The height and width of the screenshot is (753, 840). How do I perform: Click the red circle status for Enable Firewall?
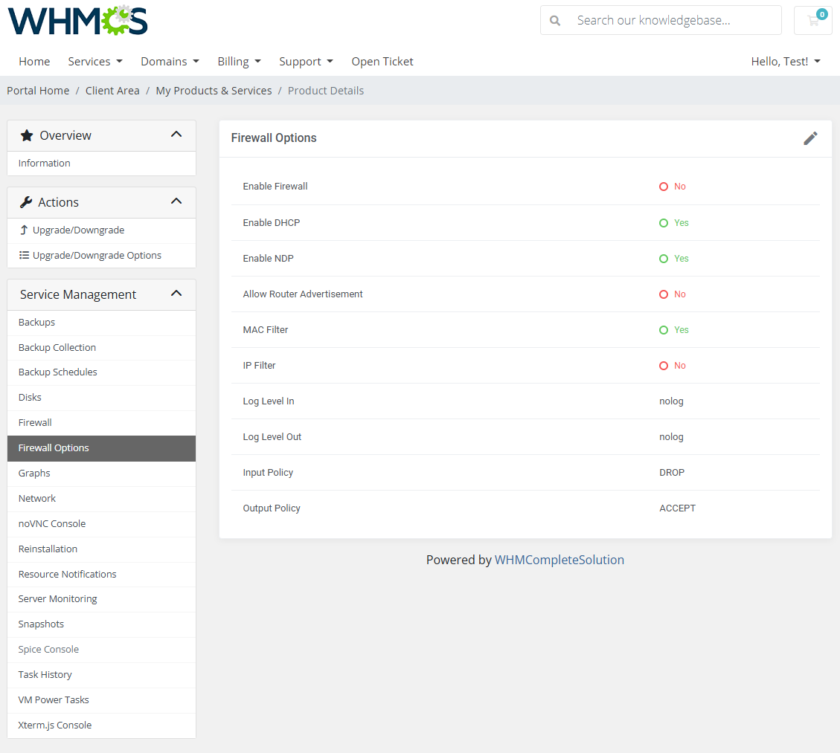point(663,187)
